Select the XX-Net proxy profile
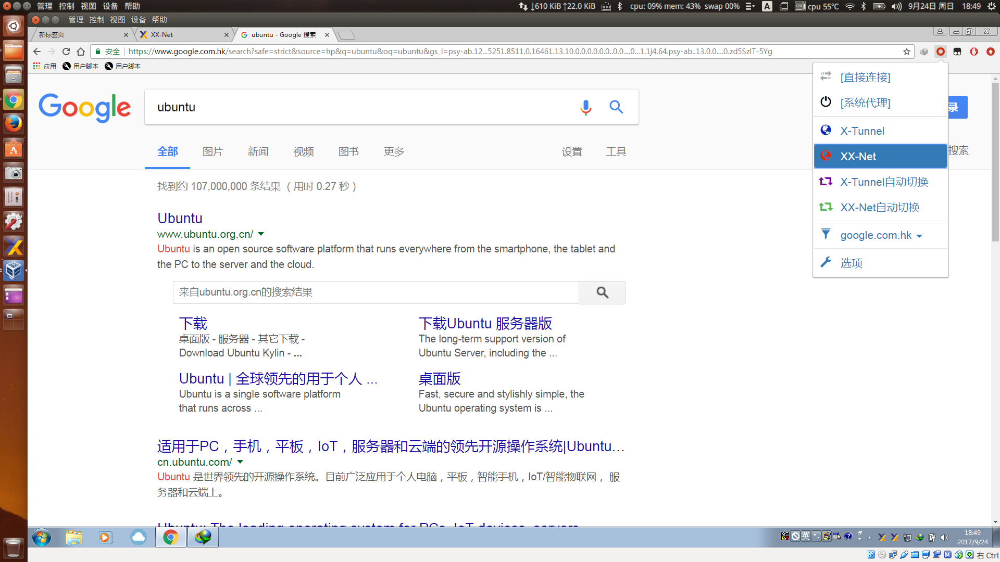The image size is (1000, 562). tap(880, 157)
